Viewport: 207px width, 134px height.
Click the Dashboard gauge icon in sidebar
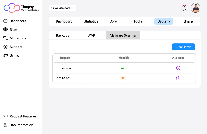pyautogui.click(x=5, y=21)
